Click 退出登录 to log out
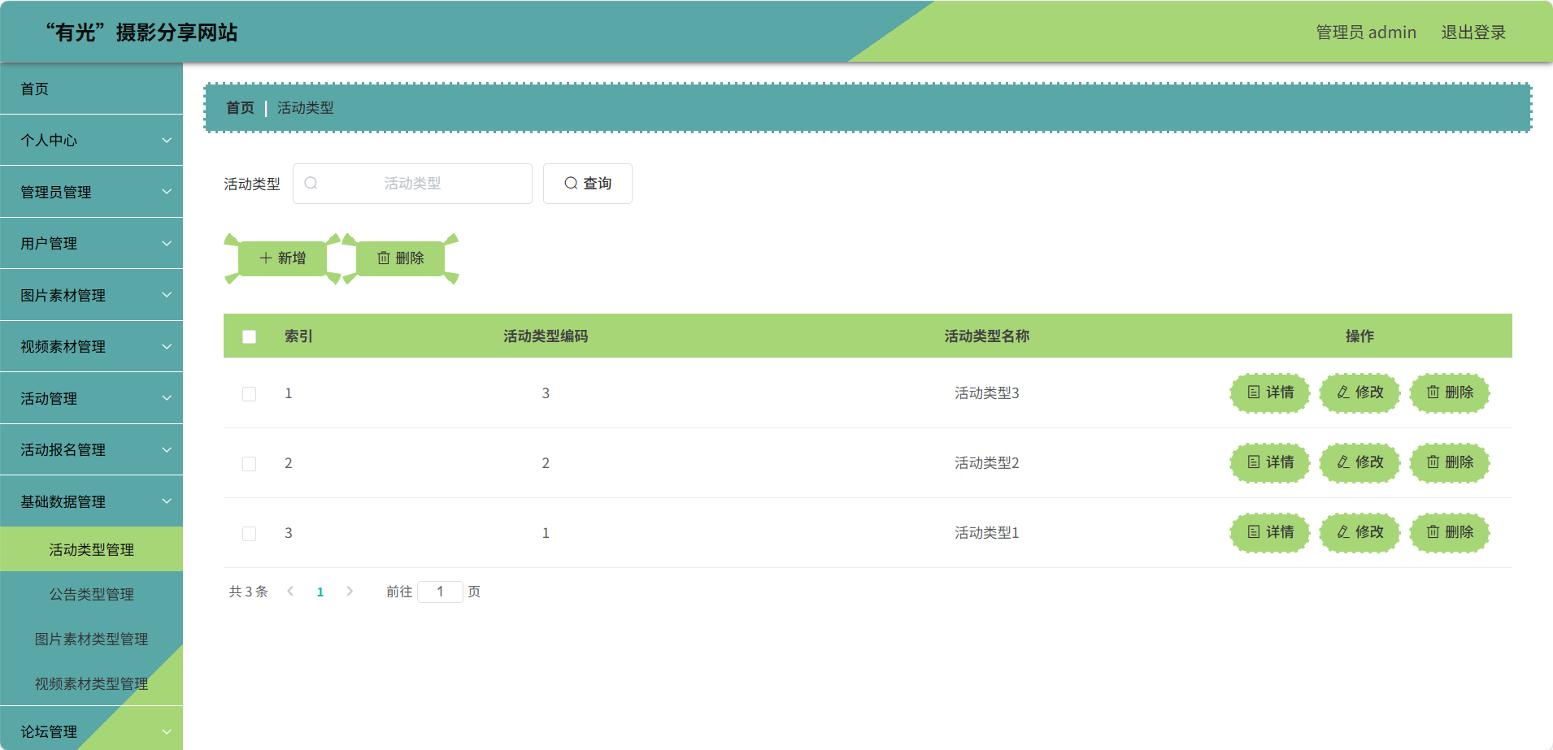1553x750 pixels. click(1473, 33)
